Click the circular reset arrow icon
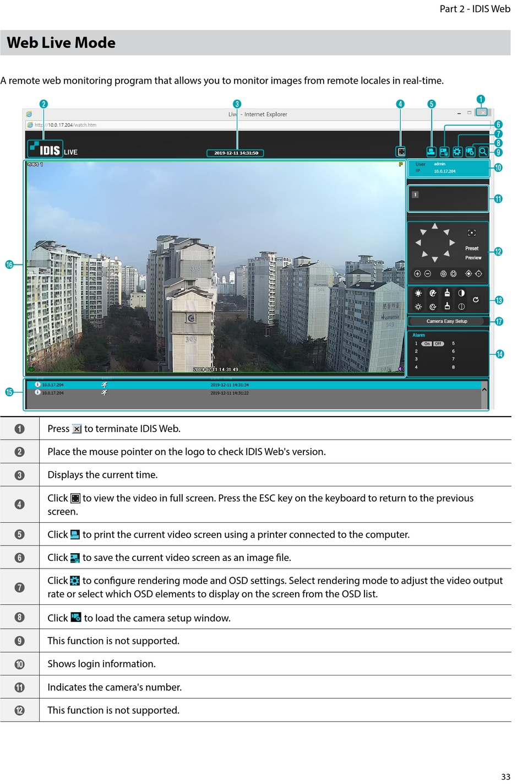Viewport: 523px width, 784px height. [476, 300]
